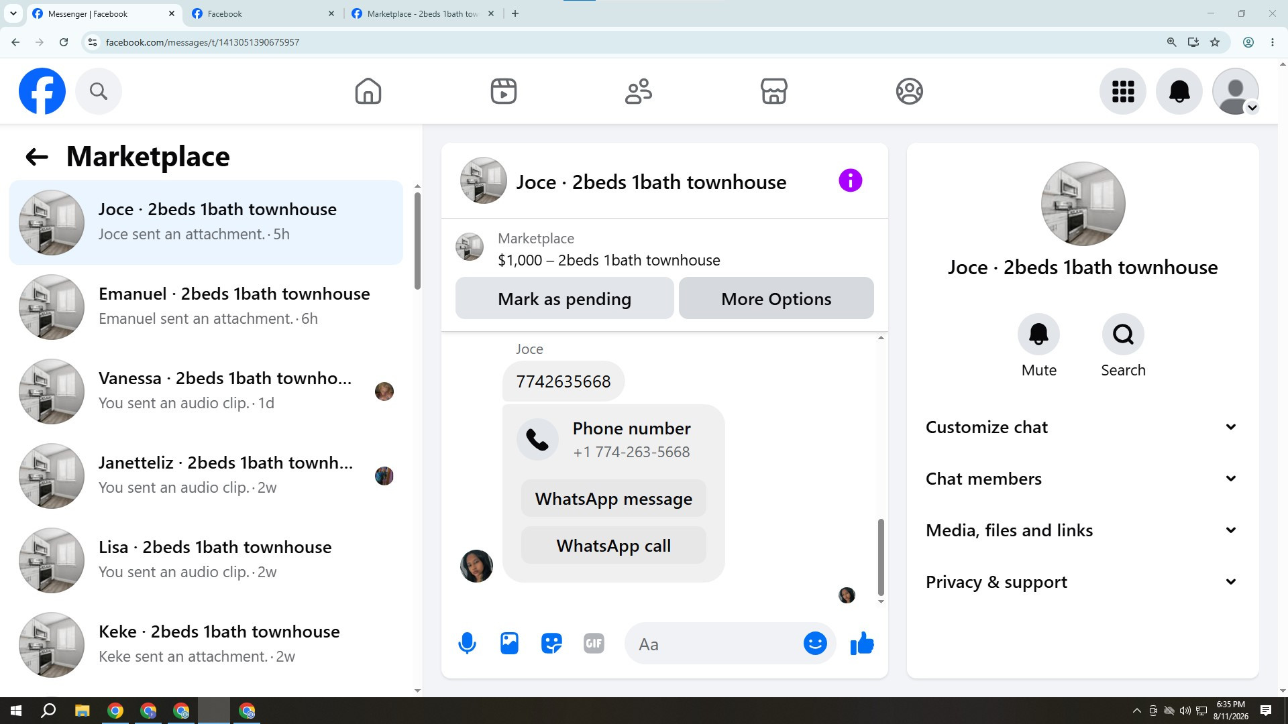
Task: Open Facebook search magnifier
Action: (99, 91)
